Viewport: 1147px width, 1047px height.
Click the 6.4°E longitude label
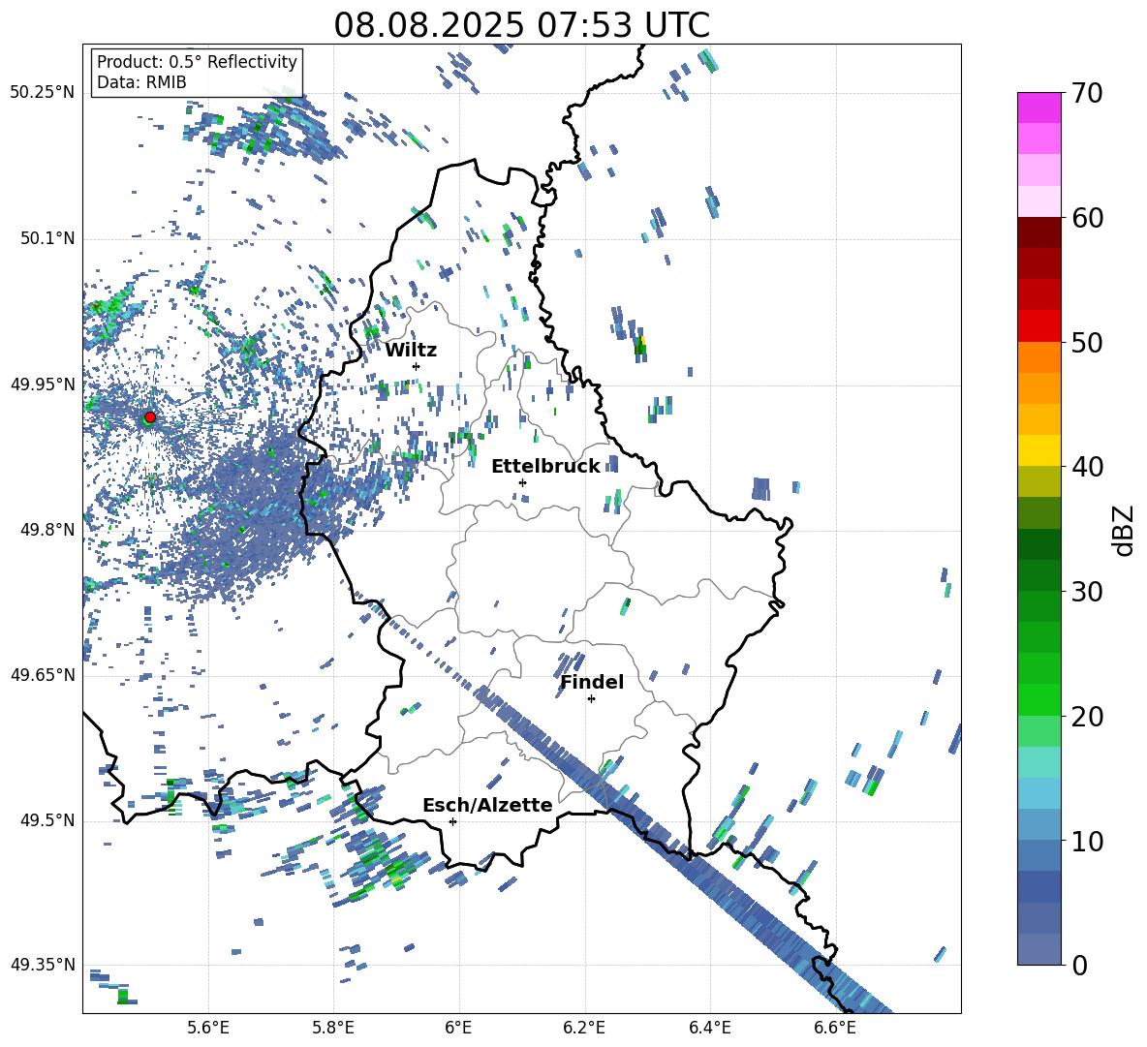[x=709, y=1028]
